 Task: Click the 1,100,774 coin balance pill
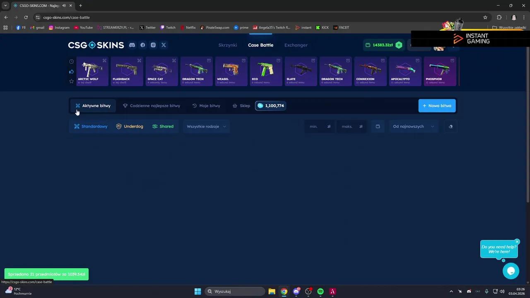click(x=270, y=106)
